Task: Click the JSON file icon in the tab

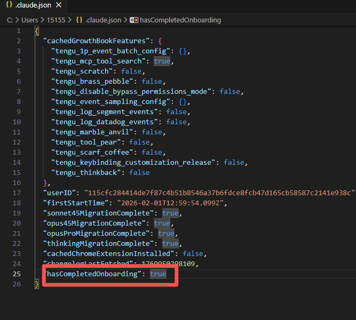Action: click(9, 5)
